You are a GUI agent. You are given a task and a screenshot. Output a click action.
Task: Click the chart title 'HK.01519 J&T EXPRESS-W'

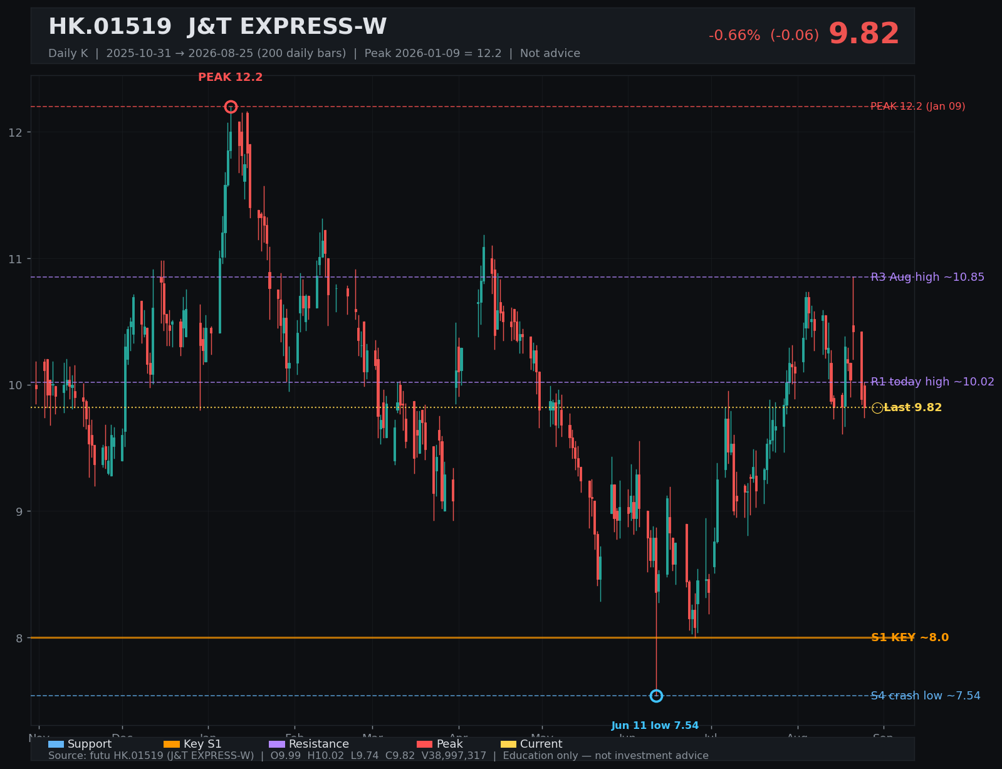click(x=217, y=27)
